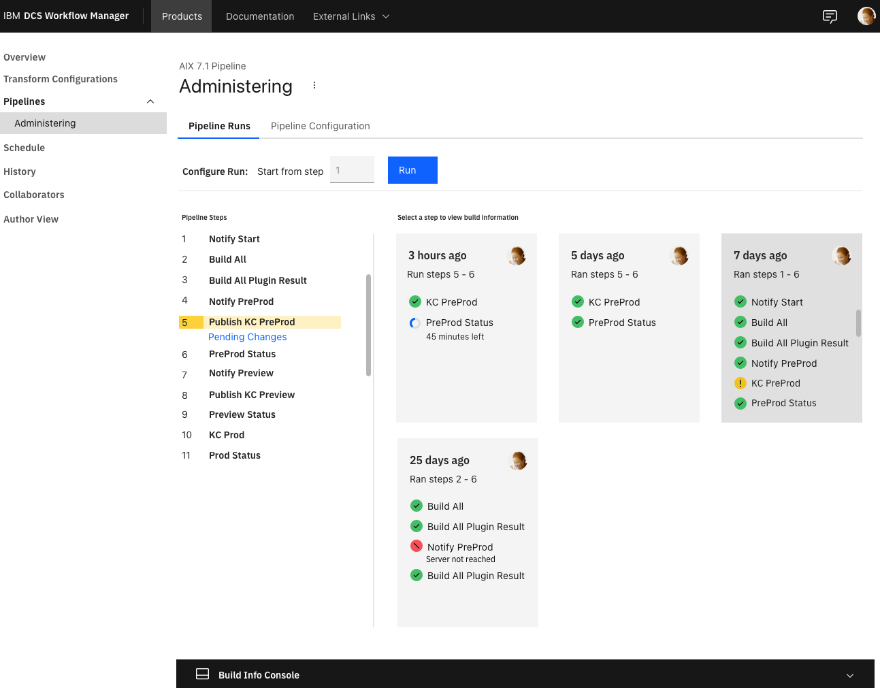Click avatar on the 7 days ago run
Image resolution: width=880 pixels, height=688 pixels.
(x=842, y=256)
